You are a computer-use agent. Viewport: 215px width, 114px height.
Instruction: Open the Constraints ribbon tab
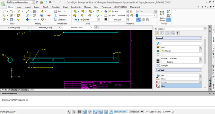[76, 7]
